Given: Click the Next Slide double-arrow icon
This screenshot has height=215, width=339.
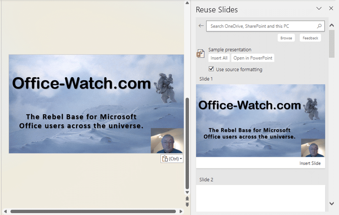Looking at the screenshot, I should (x=187, y=205).
